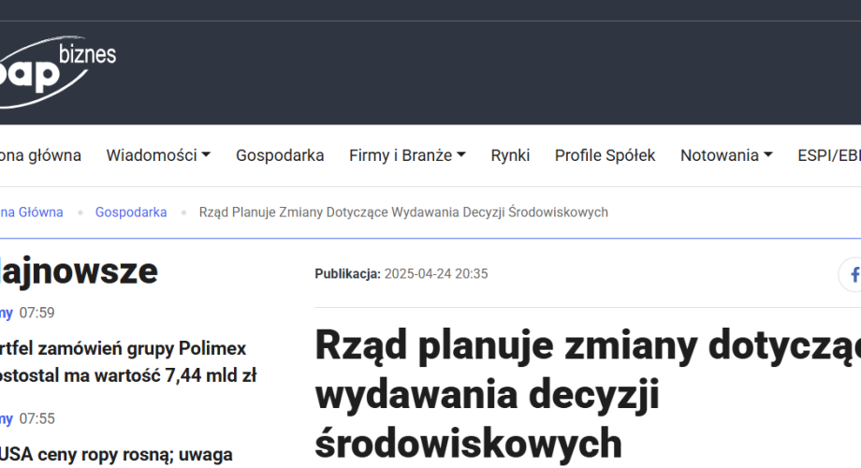Image resolution: width=861 pixels, height=468 pixels.
Task: Click the PAP Biznes logo
Action: [x=56, y=73]
